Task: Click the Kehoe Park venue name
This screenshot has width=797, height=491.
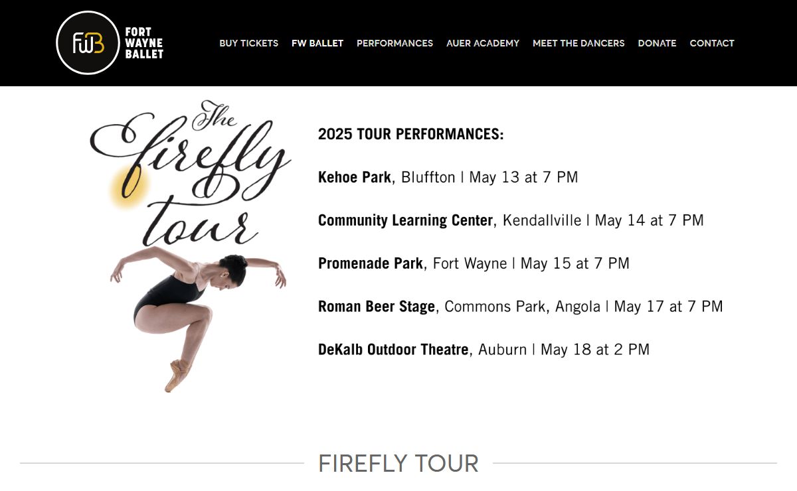Action: click(355, 177)
